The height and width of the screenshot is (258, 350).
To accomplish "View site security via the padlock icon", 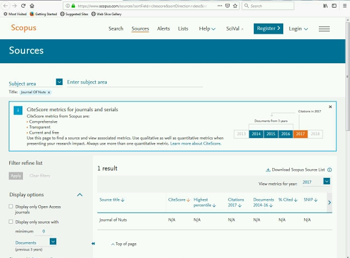I will click(73, 6).
